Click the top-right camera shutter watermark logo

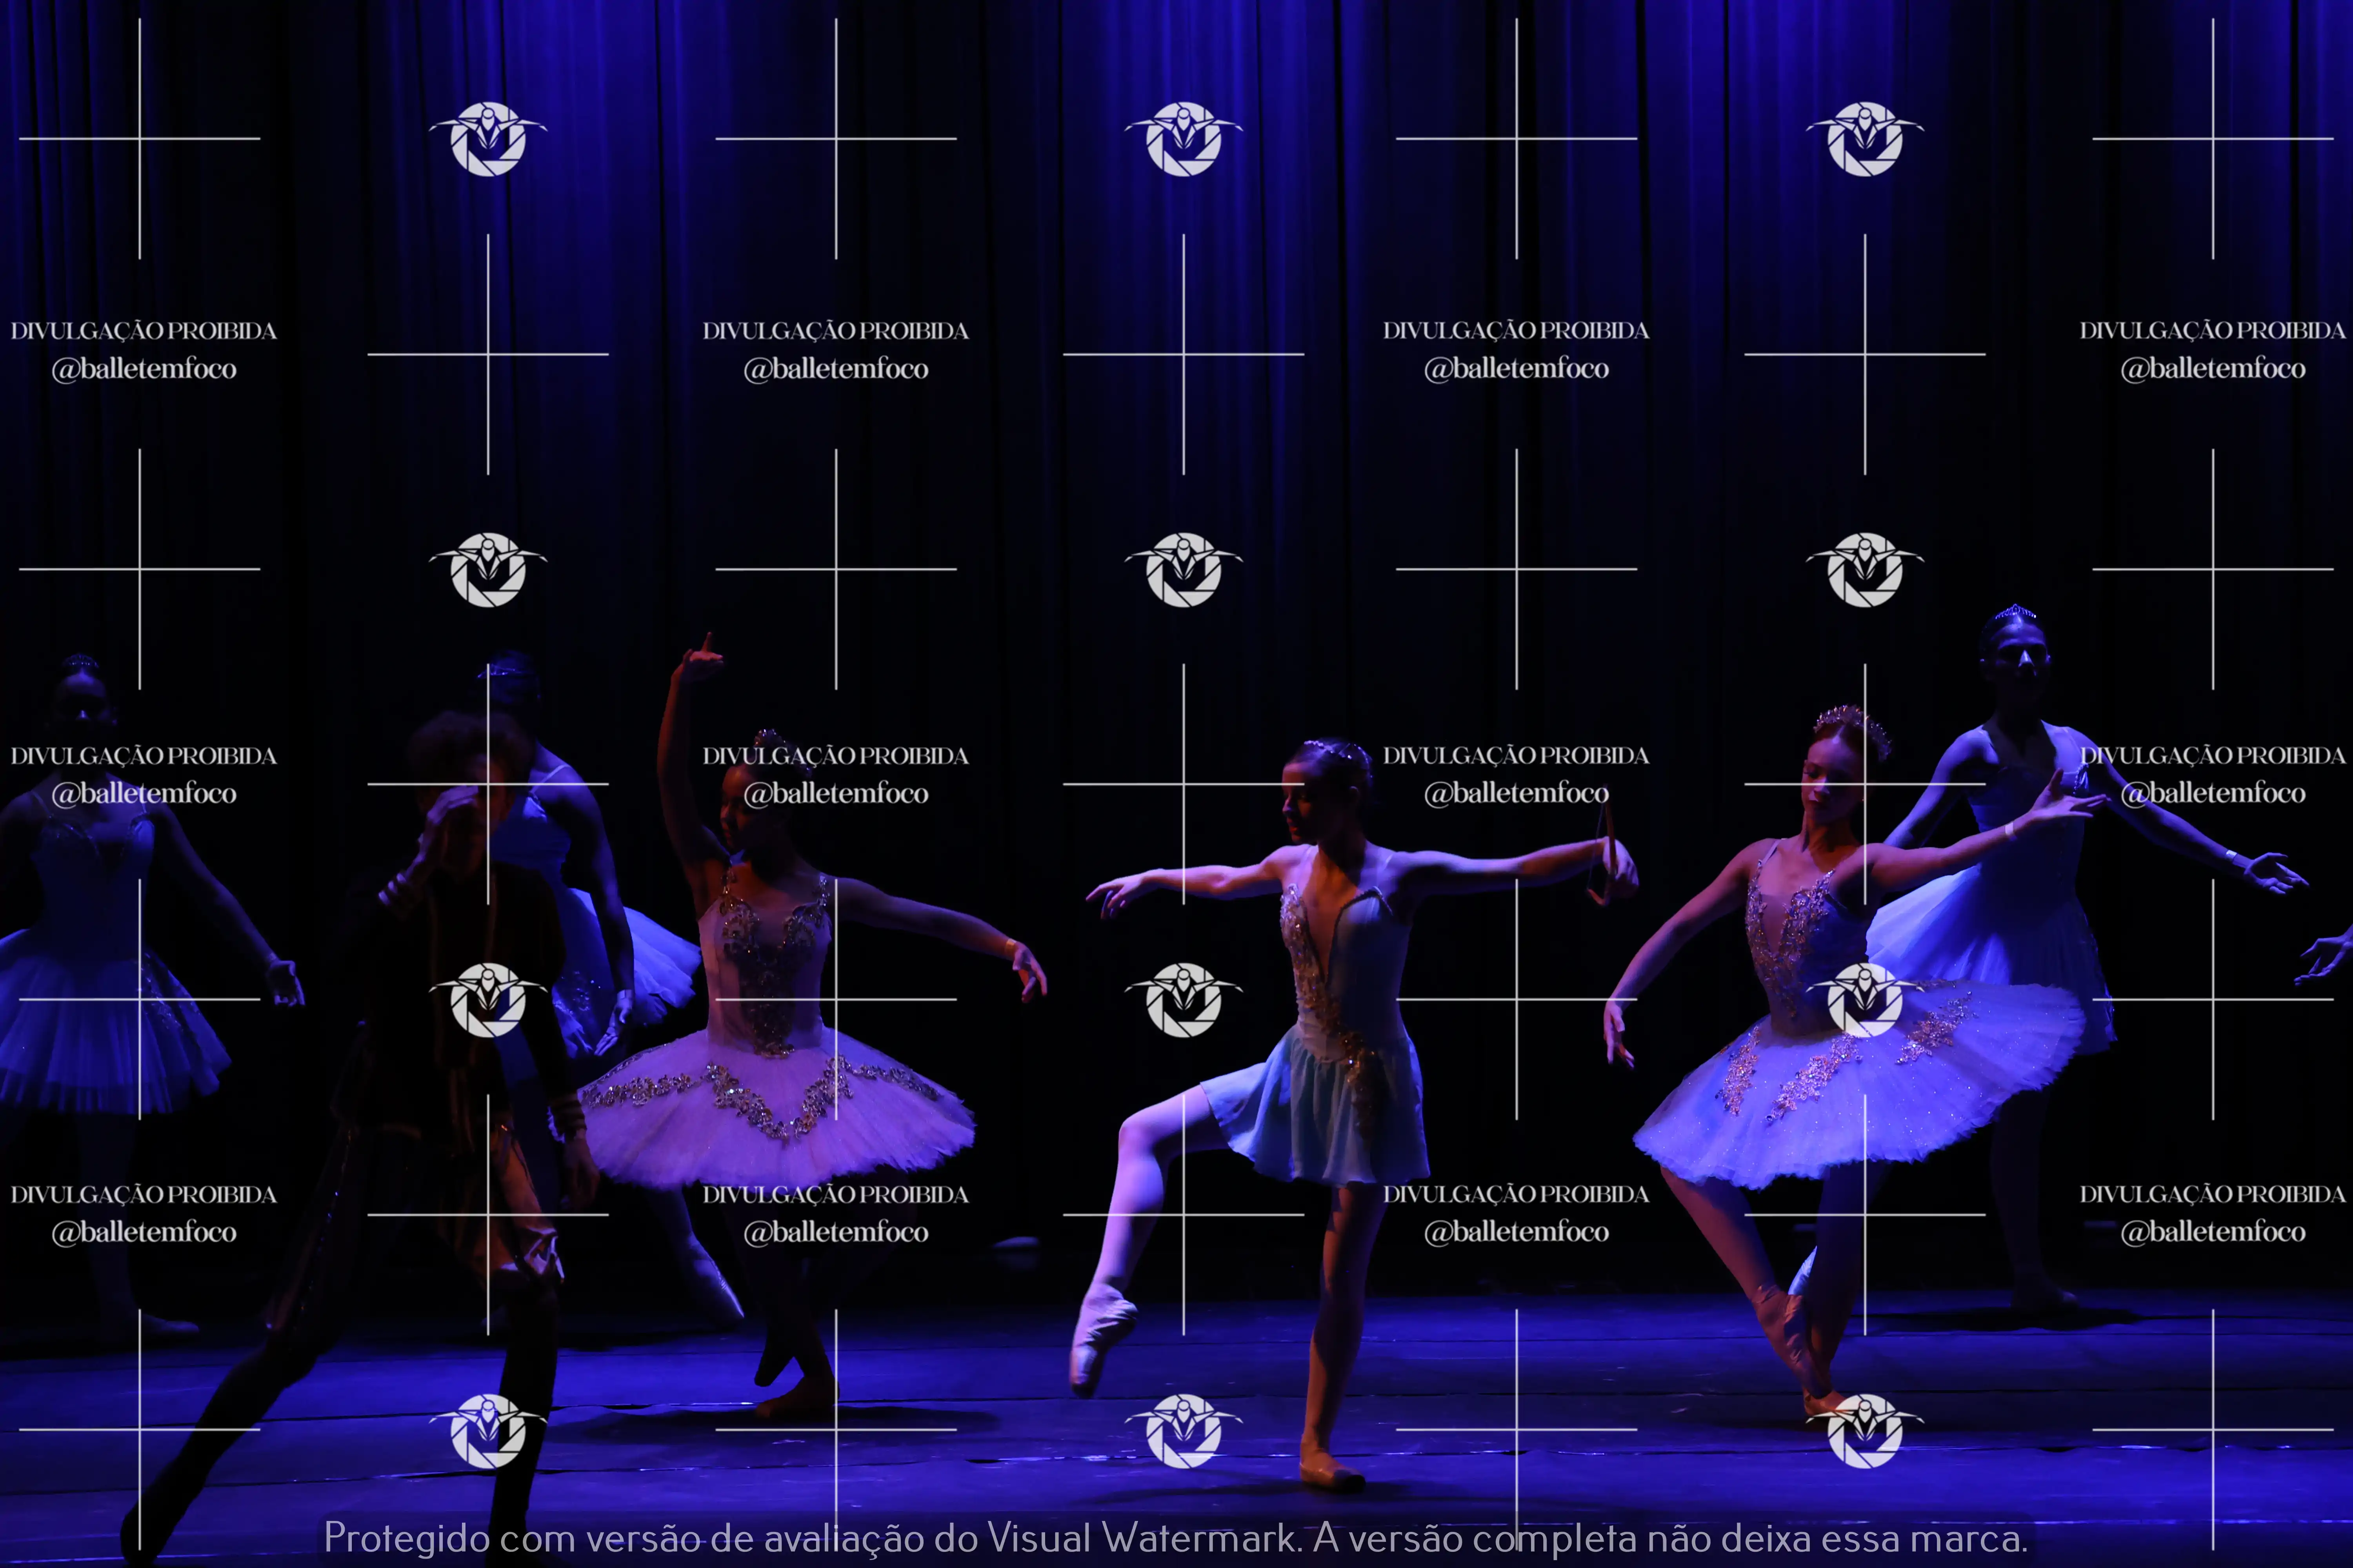1865,139
